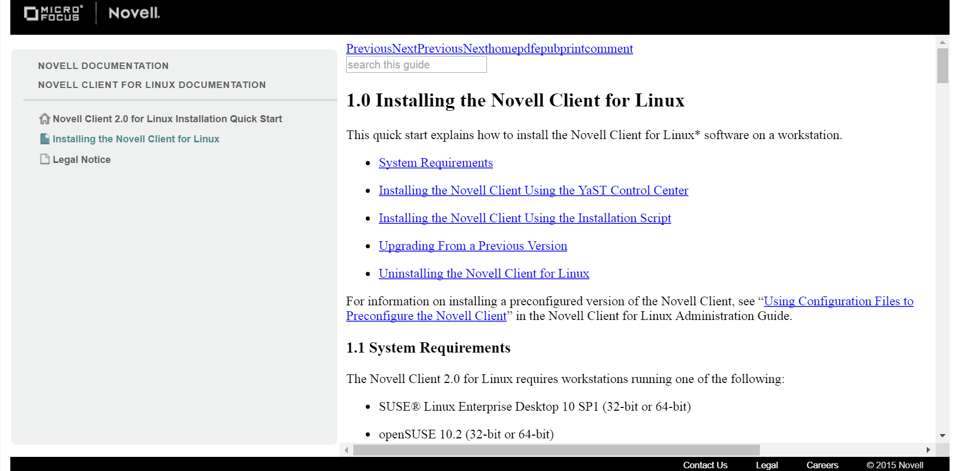Open the Novell Documentation breadcrumb
955x471 pixels.
coord(103,66)
